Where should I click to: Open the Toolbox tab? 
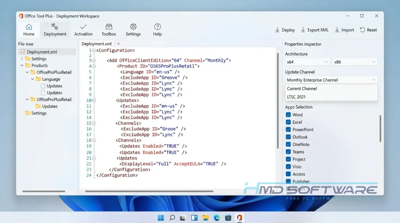point(109,30)
